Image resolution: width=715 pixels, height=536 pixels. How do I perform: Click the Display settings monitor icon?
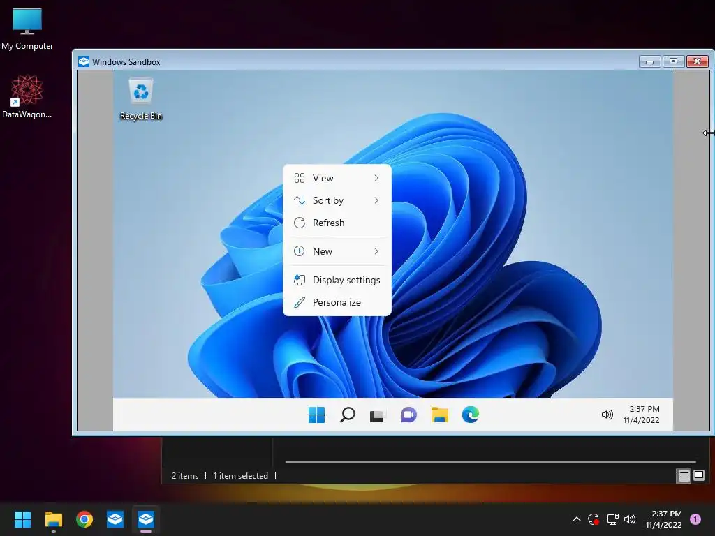[299, 280]
